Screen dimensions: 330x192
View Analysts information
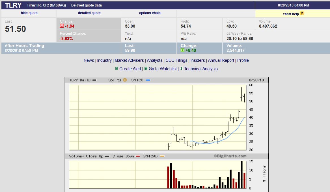click(x=155, y=60)
